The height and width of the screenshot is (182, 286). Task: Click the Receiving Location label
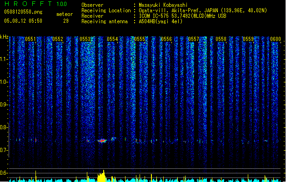[x=106, y=10]
